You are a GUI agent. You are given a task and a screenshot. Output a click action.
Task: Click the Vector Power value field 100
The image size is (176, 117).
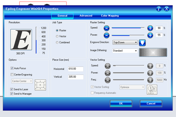tap(159, 73)
